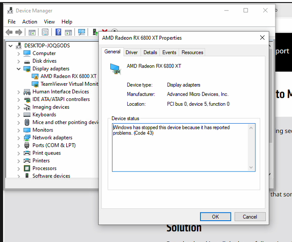
Task: Click the Network adapters icon
Action: (x=27, y=138)
